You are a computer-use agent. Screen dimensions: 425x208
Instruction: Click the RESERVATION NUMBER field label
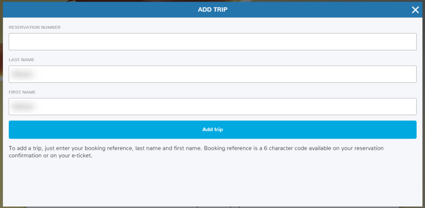coord(35,27)
